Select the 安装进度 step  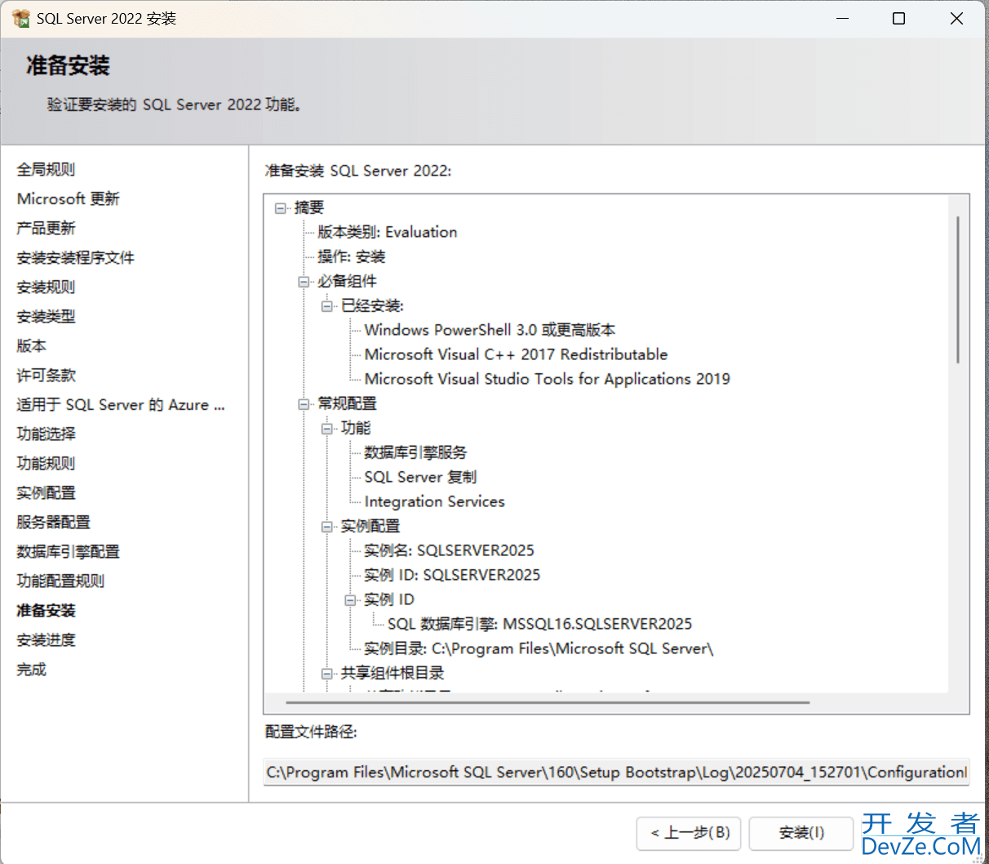(46, 639)
